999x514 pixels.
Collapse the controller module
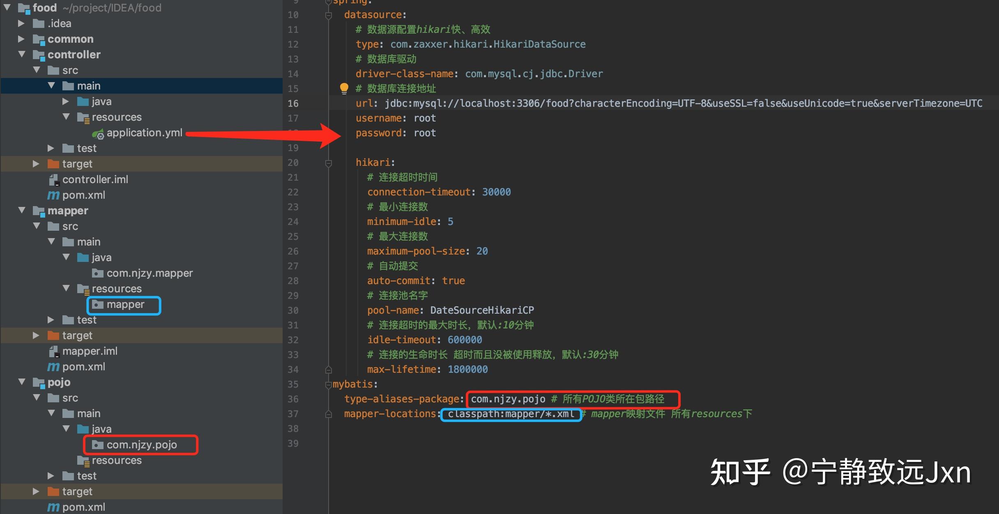[x=22, y=54]
